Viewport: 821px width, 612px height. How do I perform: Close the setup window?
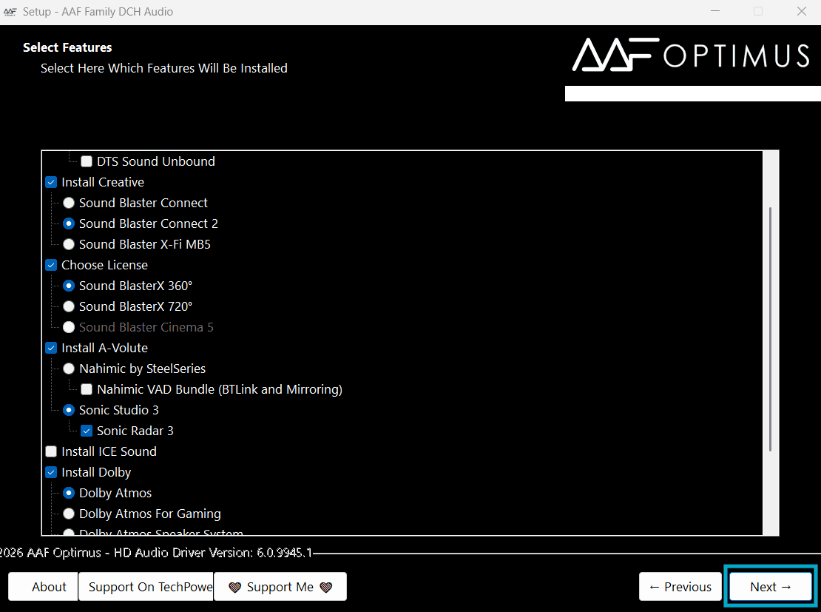[x=801, y=11]
